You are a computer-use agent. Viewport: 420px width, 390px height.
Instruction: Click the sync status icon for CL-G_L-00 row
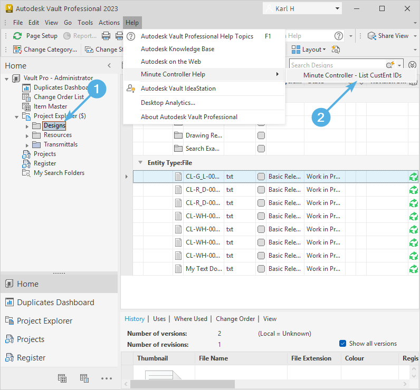click(414, 177)
